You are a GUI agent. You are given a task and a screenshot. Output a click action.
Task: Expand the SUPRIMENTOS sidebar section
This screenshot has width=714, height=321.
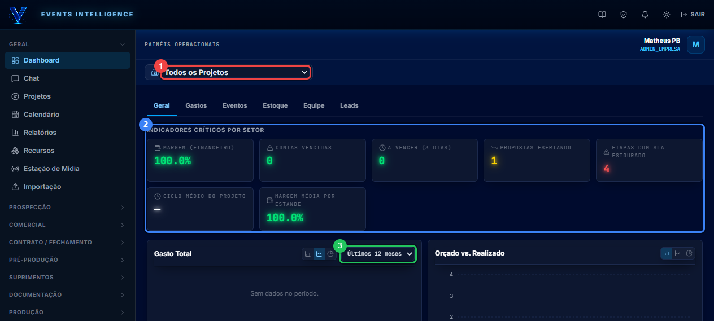pyautogui.click(x=67, y=277)
